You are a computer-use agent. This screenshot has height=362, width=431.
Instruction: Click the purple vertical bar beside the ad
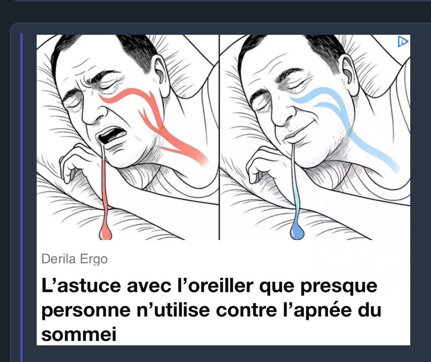tap(21, 197)
